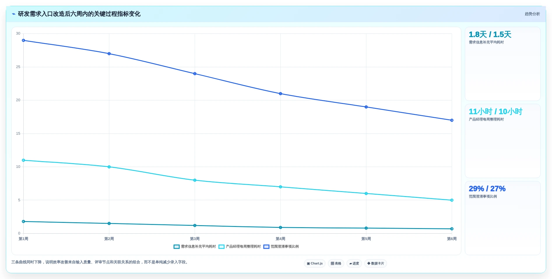Click the 进度 tag chip
The width and height of the screenshot is (552, 279).
point(354,263)
